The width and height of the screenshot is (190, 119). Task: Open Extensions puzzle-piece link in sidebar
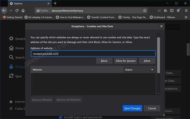[17, 102]
